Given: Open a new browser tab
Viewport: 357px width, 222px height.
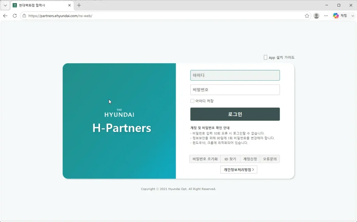Looking at the screenshot, I should point(79,5).
